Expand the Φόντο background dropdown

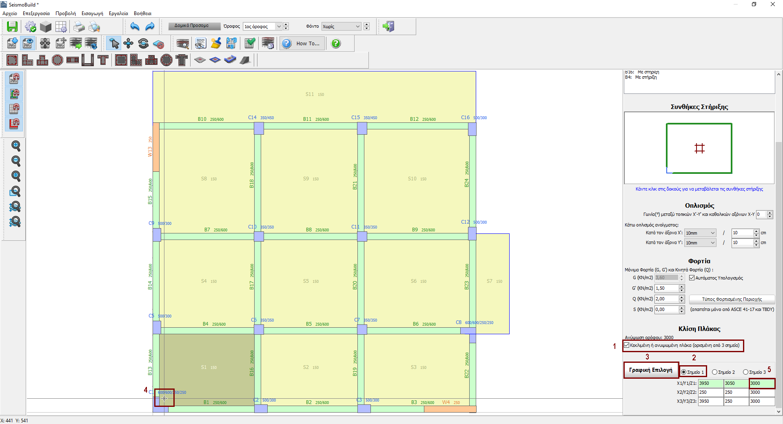point(357,27)
